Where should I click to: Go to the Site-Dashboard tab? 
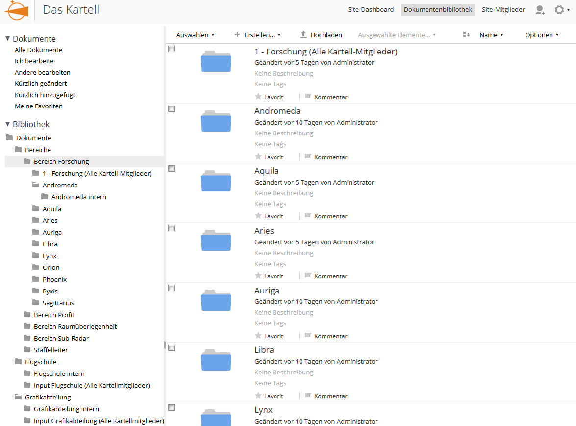click(371, 10)
